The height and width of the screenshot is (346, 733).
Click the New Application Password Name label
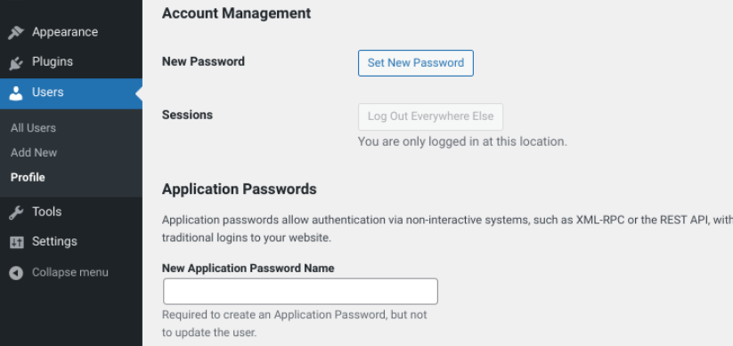(248, 268)
